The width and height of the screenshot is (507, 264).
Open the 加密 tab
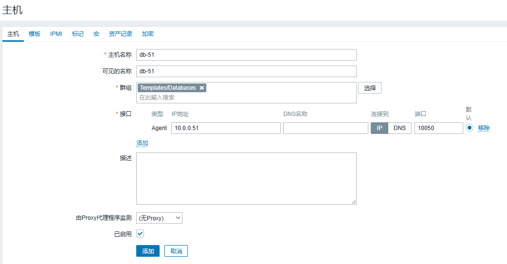point(148,34)
